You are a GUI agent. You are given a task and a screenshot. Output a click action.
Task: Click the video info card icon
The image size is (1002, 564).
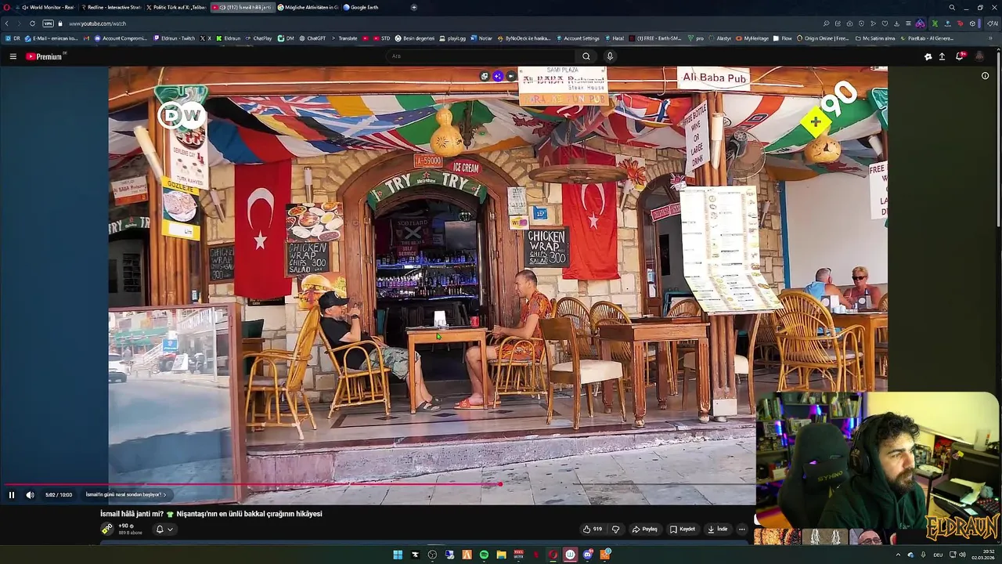point(985,76)
